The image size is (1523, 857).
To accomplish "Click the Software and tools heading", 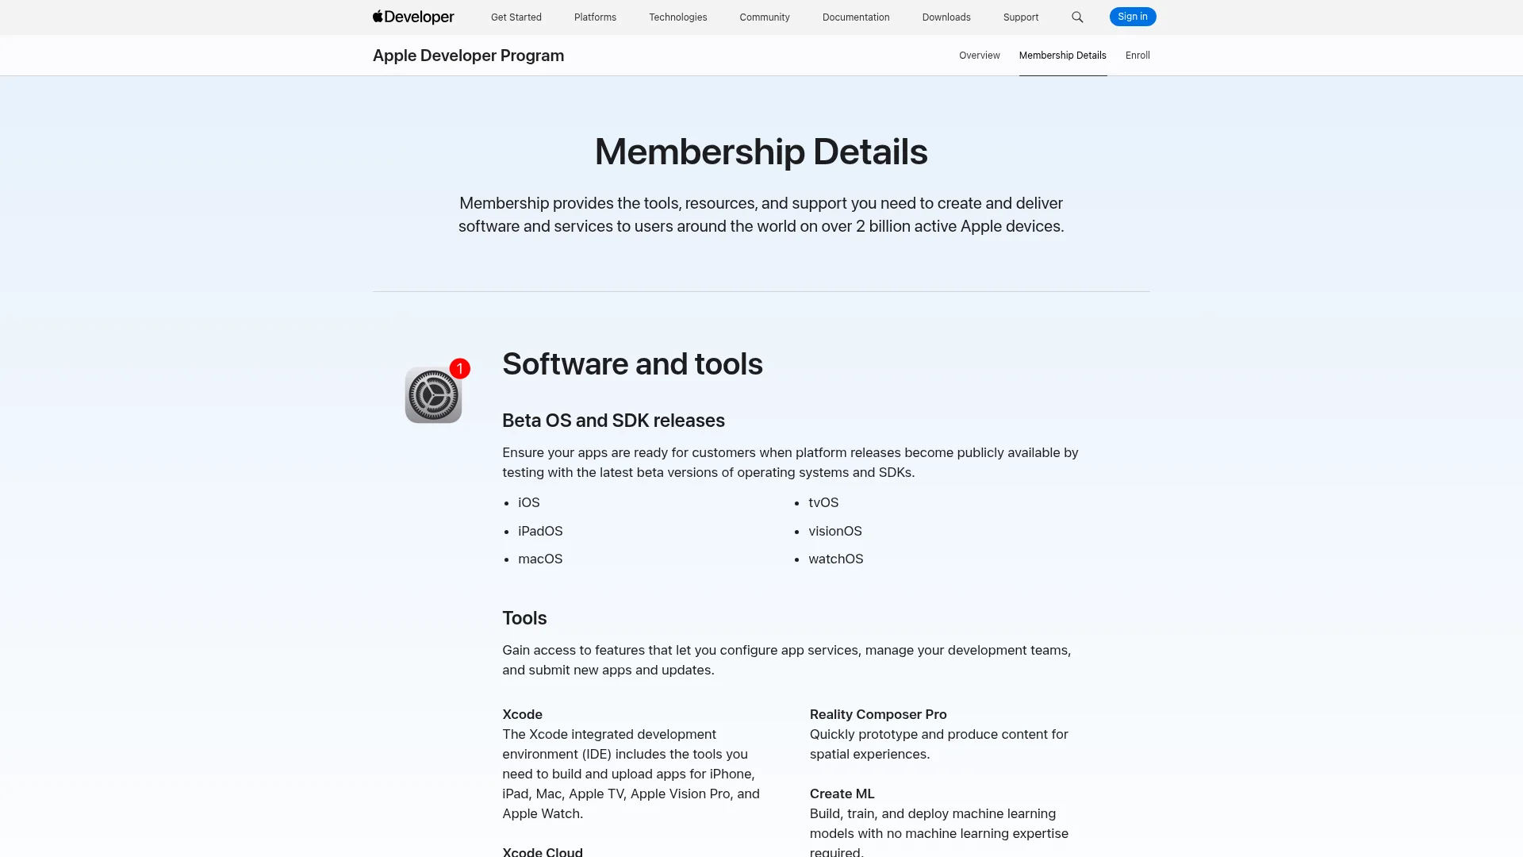I will pyautogui.click(x=632, y=364).
